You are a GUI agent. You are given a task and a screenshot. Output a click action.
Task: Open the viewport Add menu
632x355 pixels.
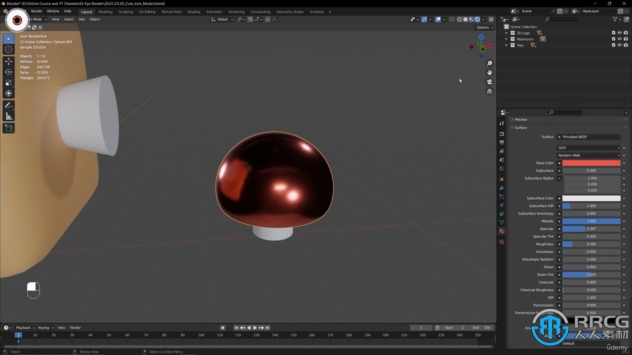(81, 19)
